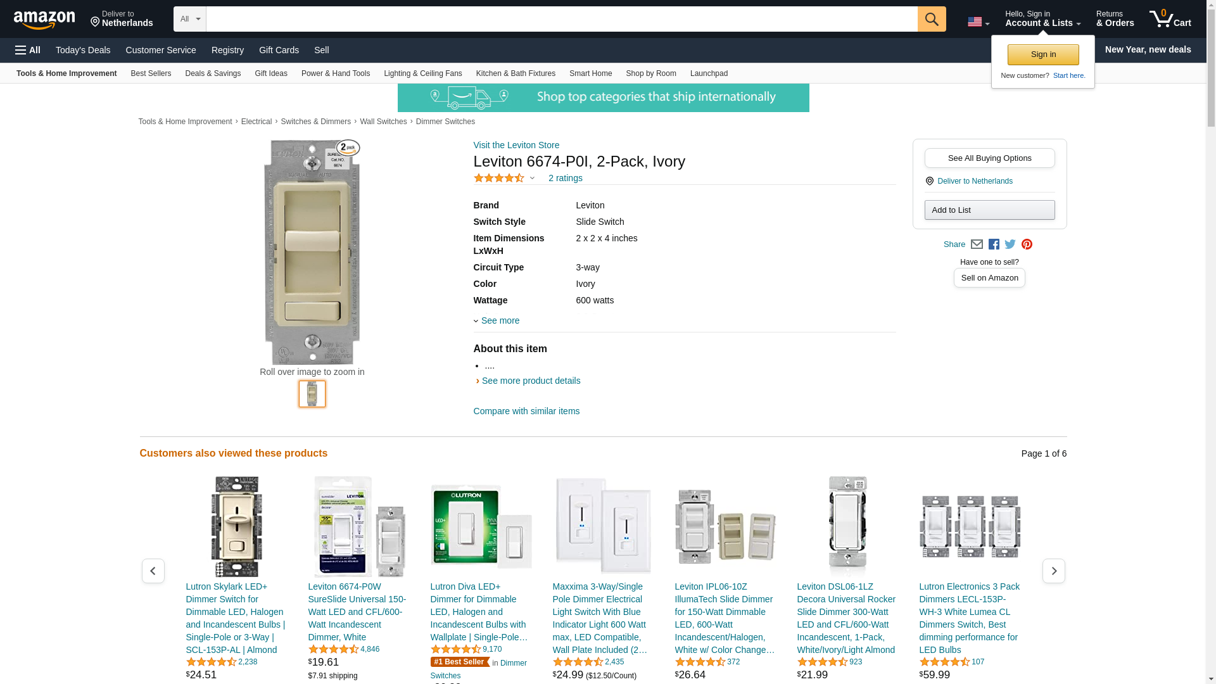Click the Amazon logo
The image size is (1216, 684).
point(44,20)
